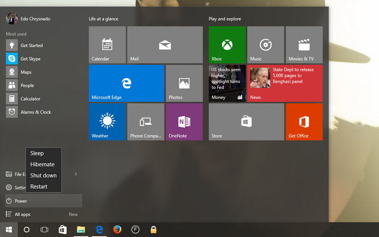The image size is (379, 237).
Task: Launch the OneNote tile
Action: (x=184, y=122)
